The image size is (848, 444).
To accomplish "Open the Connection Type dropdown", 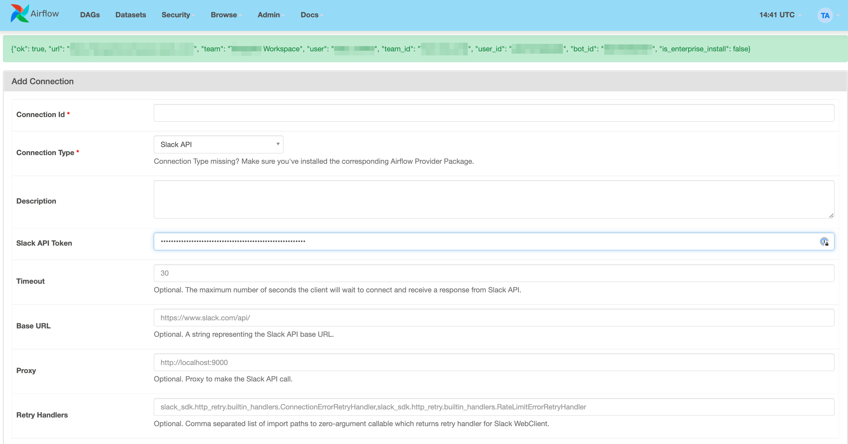I will 218,145.
